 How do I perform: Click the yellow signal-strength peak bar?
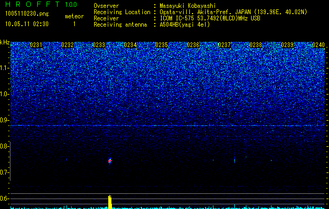[x=110, y=202]
